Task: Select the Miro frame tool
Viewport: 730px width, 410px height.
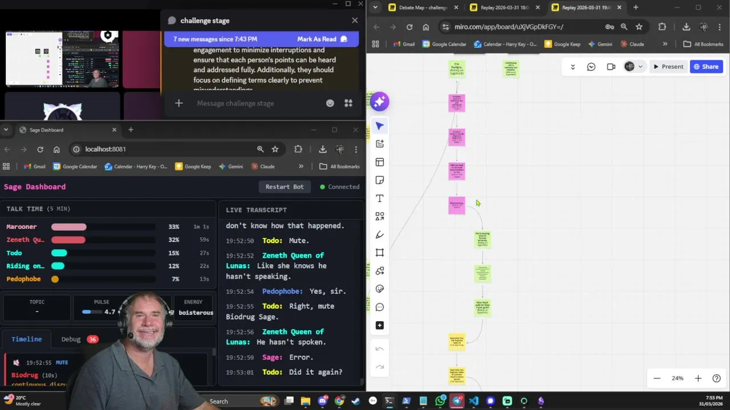Action: tap(380, 253)
